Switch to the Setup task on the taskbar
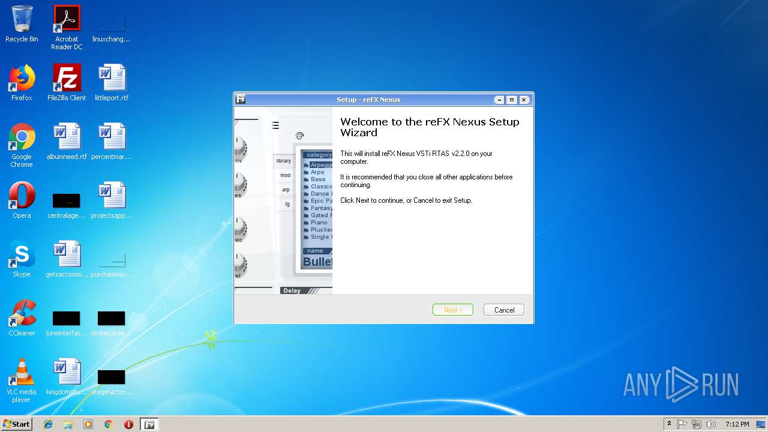Image resolution: width=768 pixels, height=432 pixels. pos(149,424)
